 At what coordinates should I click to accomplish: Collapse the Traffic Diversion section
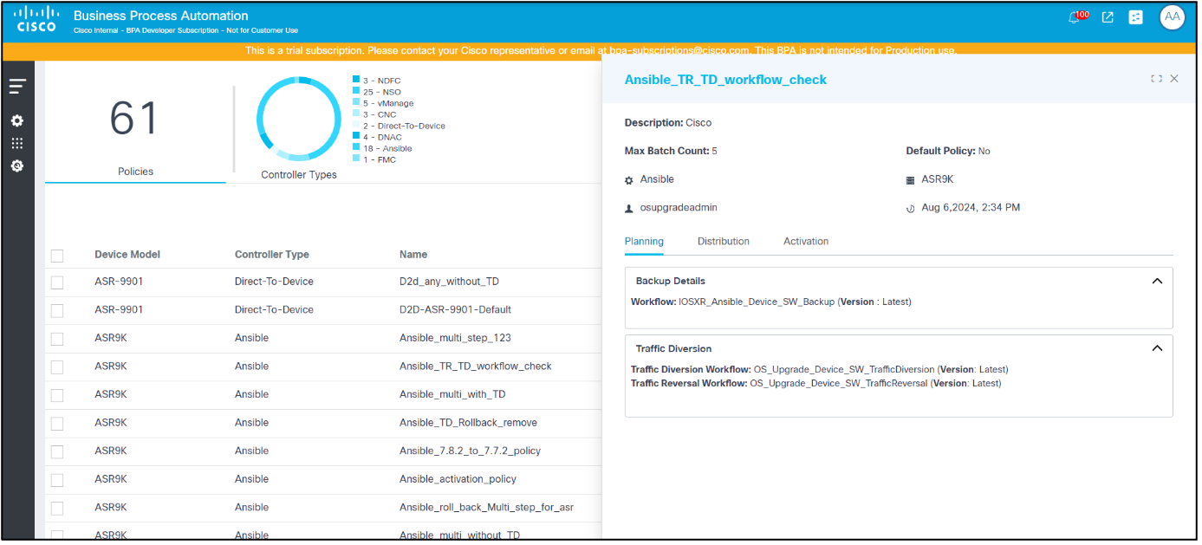coord(1157,348)
